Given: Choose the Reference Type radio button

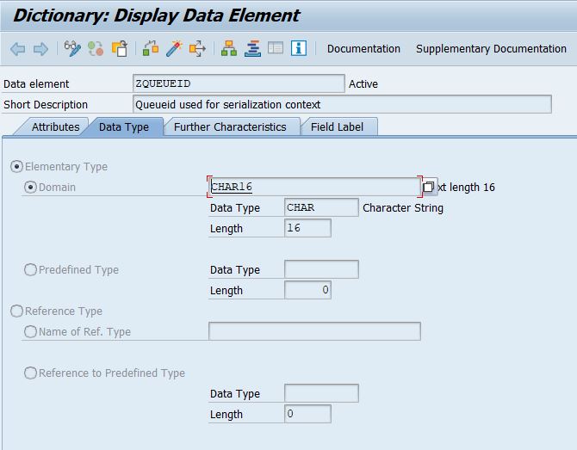Looking at the screenshot, I should pos(17,311).
